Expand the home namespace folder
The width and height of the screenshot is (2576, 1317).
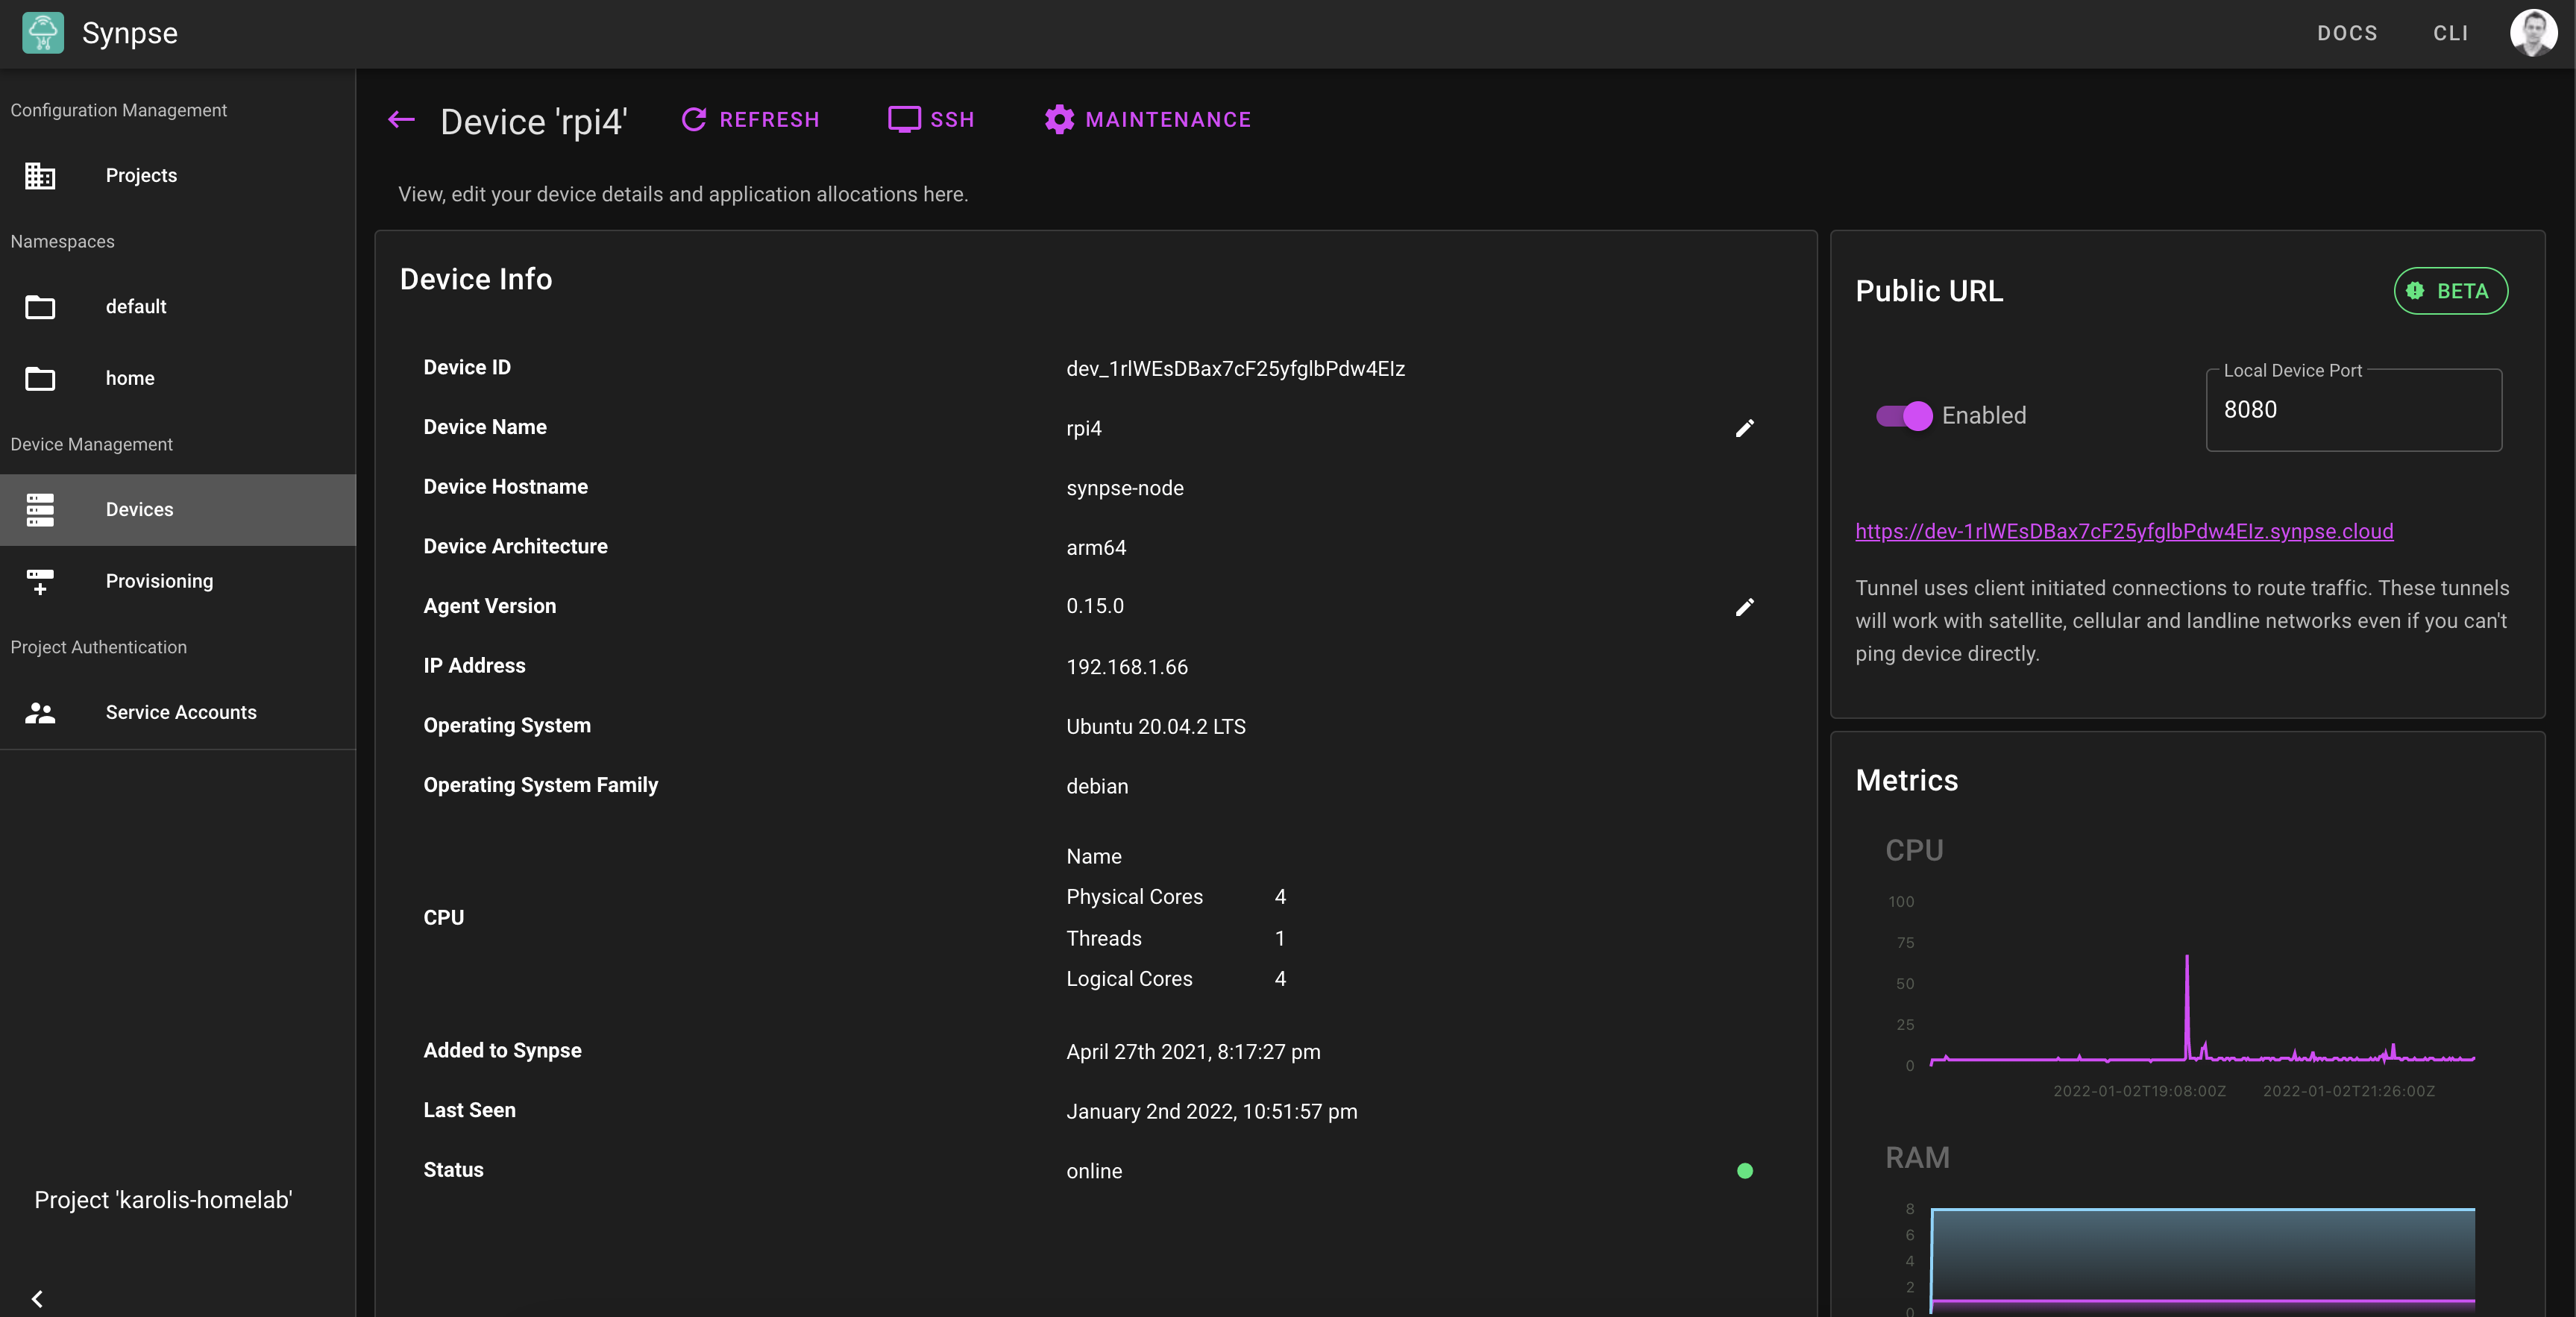[40, 378]
